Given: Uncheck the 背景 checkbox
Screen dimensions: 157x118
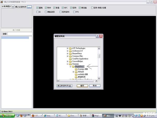Looking at the screenshot, I should [54, 8].
